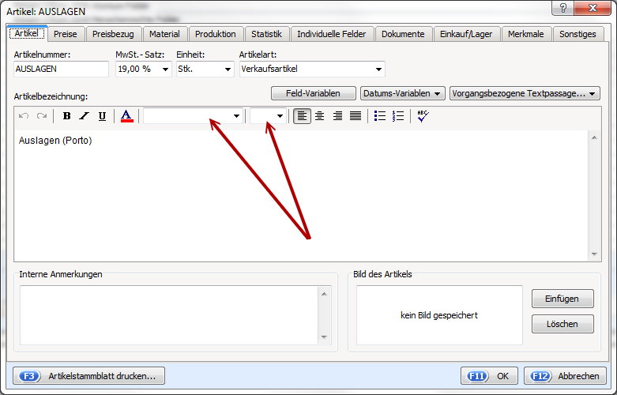Click Artikelstammblatt drucken button

coord(89,376)
